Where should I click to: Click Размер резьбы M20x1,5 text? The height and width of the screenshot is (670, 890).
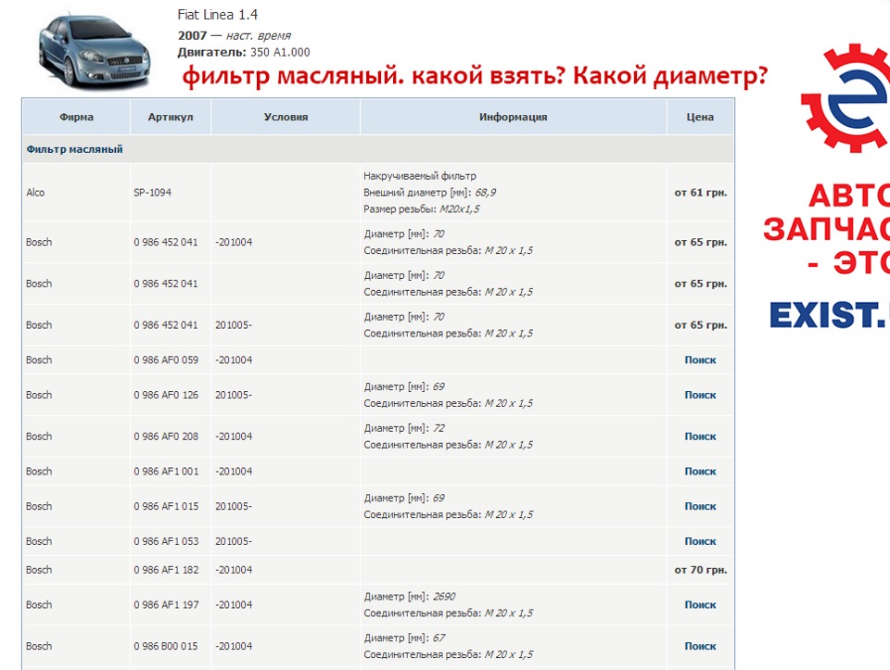pos(421,209)
